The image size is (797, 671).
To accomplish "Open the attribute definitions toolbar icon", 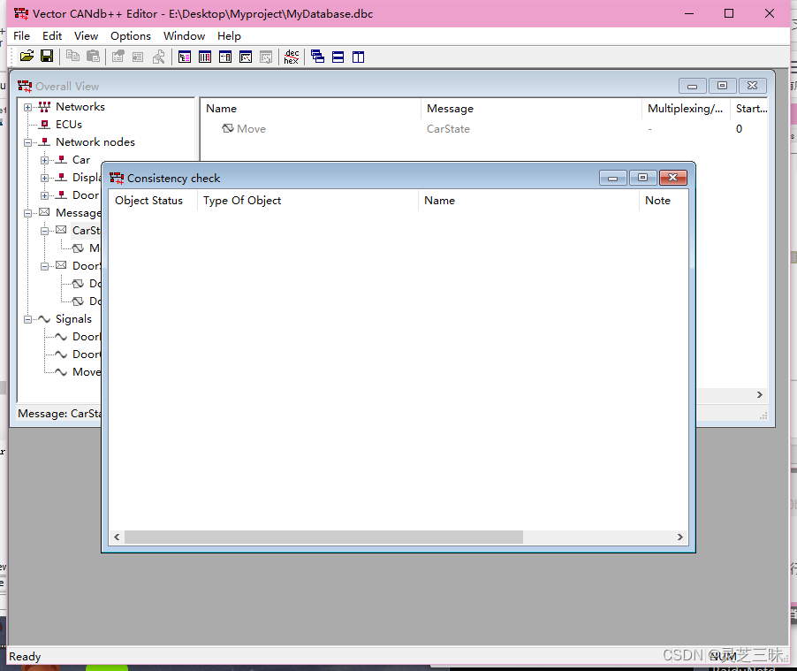I will [x=225, y=57].
